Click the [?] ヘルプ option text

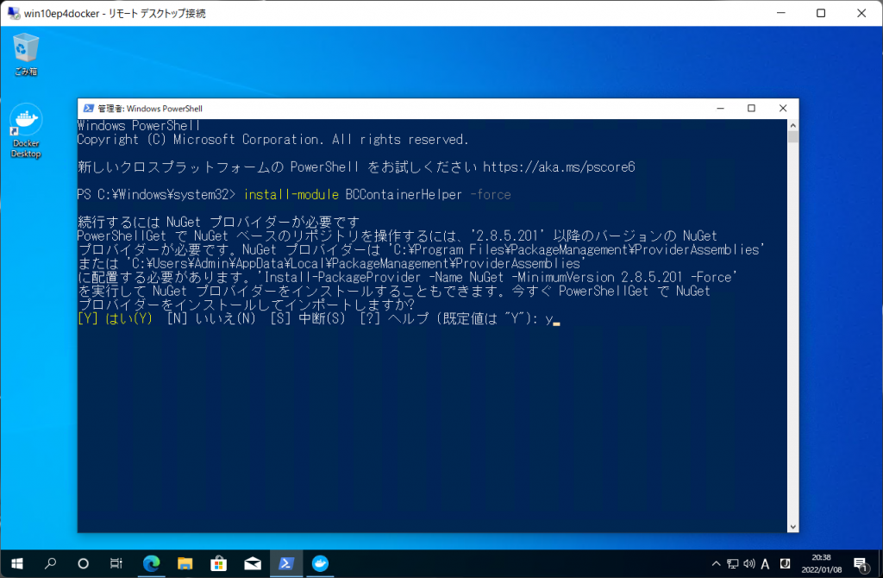point(394,319)
